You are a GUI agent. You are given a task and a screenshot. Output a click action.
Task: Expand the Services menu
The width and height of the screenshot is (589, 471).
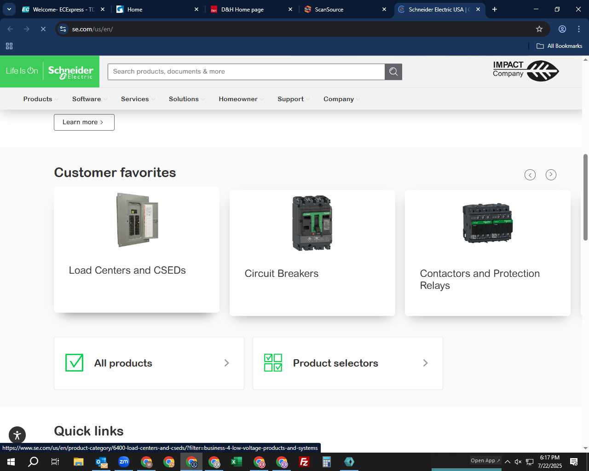click(138, 99)
